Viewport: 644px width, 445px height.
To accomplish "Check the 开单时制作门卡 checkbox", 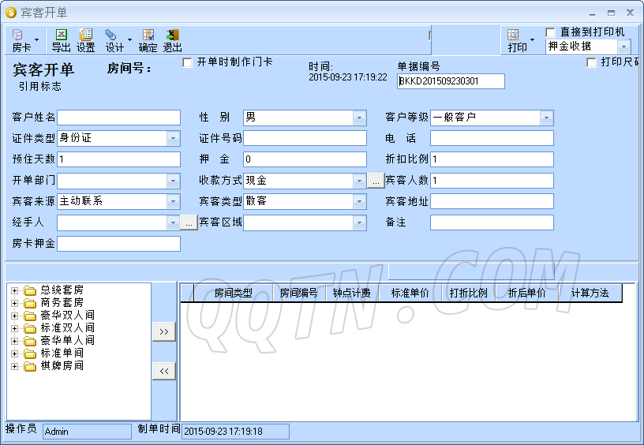I will (188, 62).
